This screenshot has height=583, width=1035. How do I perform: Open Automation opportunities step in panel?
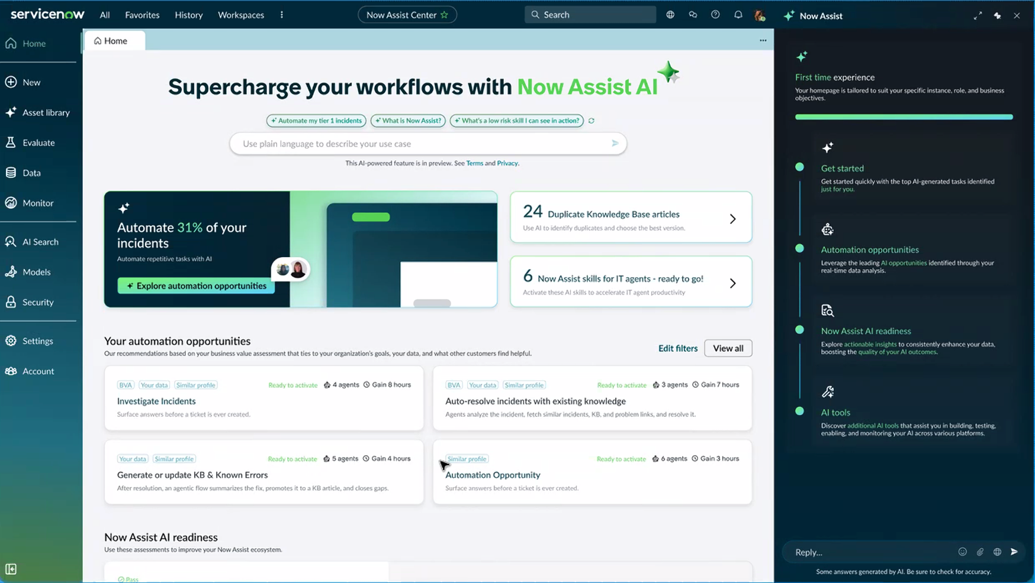(870, 250)
